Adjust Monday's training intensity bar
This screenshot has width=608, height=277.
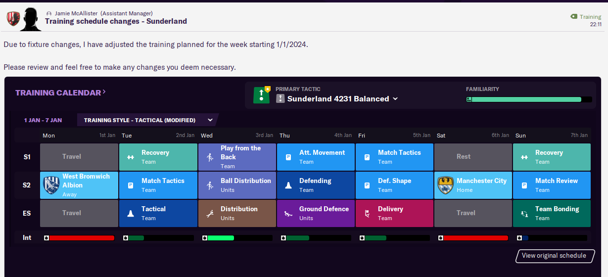coord(79,238)
